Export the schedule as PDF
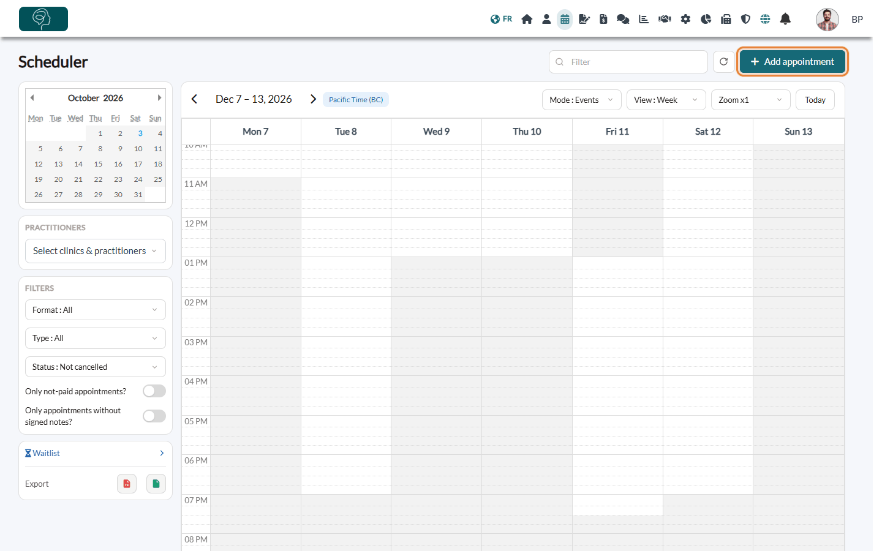Screen dimensions: 882x551 point(127,484)
